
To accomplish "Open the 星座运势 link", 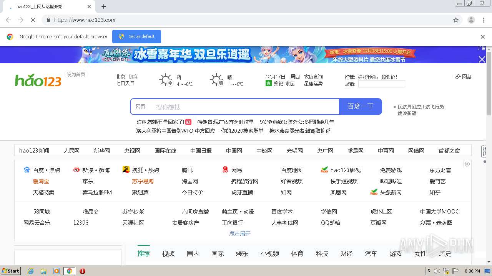I will 313,84.
